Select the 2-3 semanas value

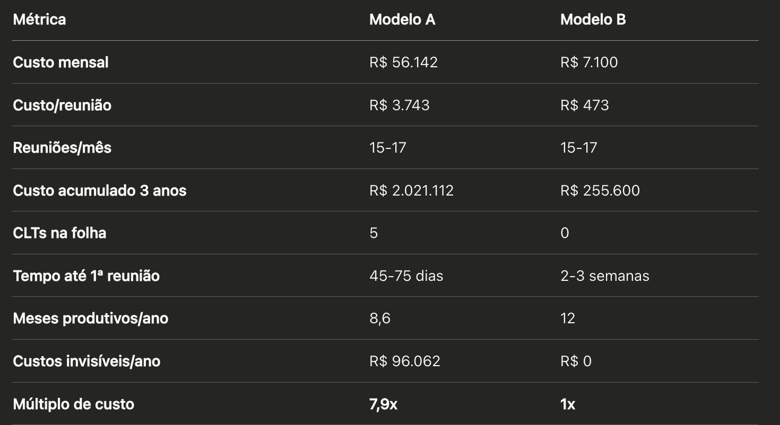(604, 276)
